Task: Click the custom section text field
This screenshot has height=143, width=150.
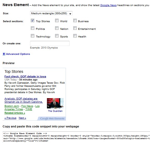Action: click(50, 43)
